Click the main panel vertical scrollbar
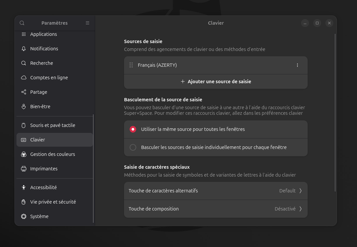This screenshot has height=247, width=357. click(335, 112)
